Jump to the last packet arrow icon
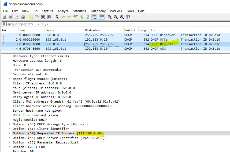 (x=88, y=17)
